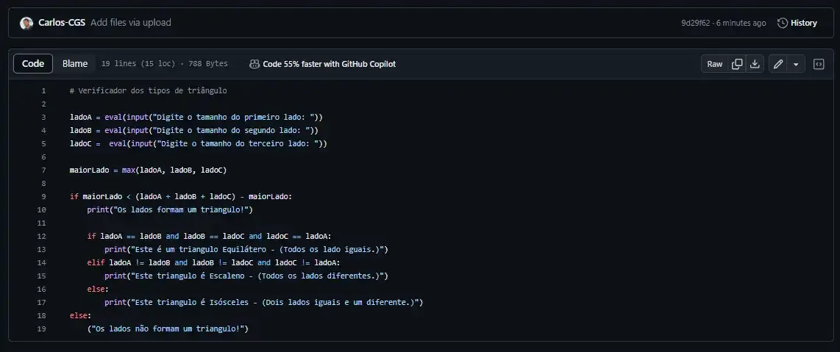Screen dimensions: 840x352
Task: Click the Isósceles print statement line
Action: point(263,302)
